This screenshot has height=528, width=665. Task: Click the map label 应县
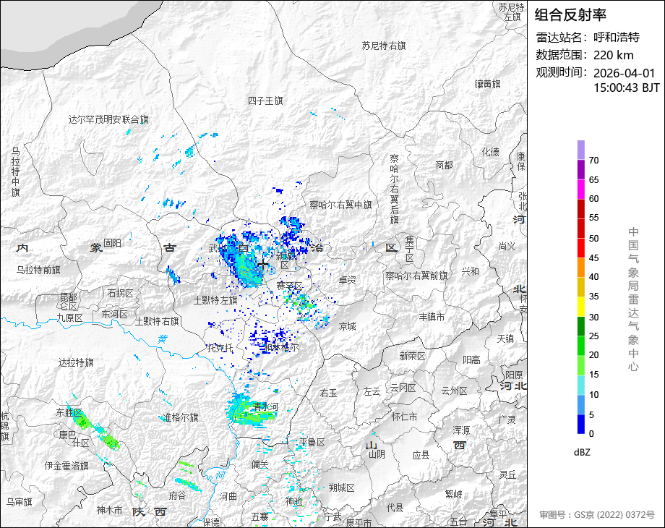point(421,456)
